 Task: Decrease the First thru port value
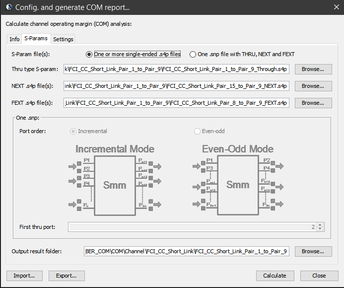320,229
